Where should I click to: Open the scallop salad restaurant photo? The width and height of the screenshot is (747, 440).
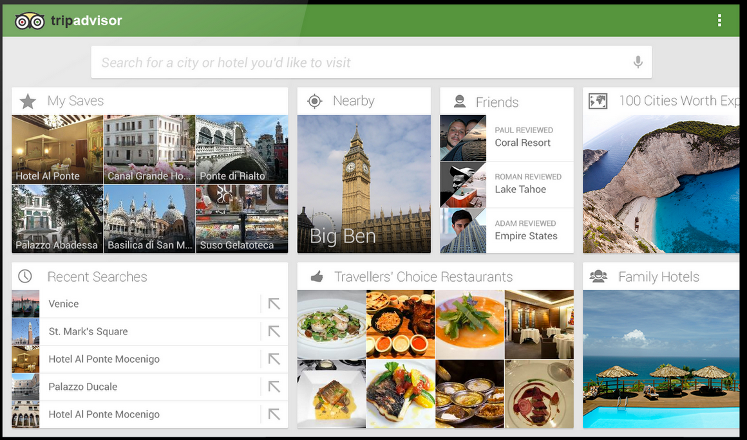[x=332, y=324]
